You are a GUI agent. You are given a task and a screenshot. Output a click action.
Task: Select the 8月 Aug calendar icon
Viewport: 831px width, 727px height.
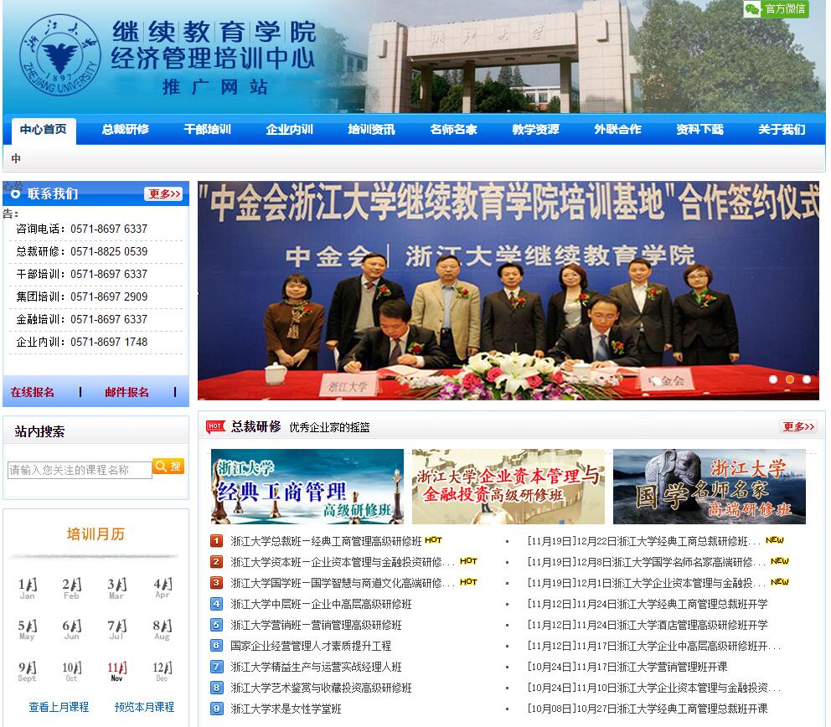(163, 630)
